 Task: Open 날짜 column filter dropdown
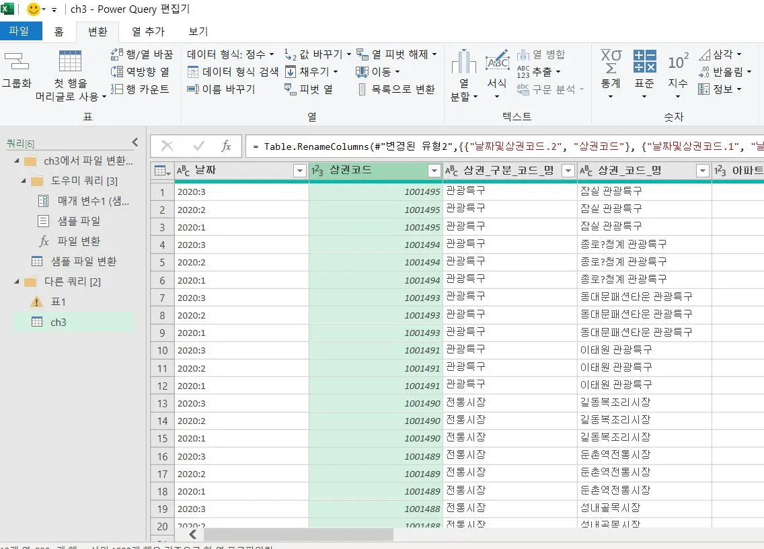tap(300, 171)
